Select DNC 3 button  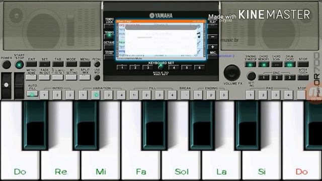click(x=290, y=77)
